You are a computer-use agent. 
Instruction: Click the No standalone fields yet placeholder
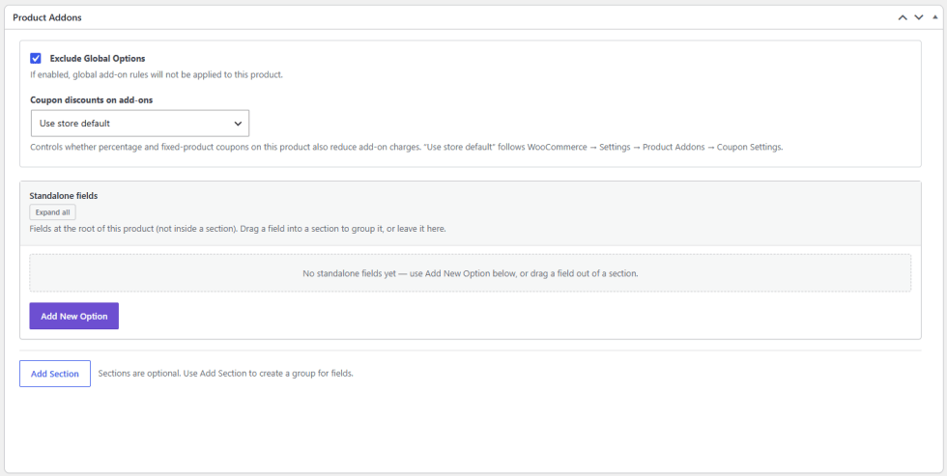pos(471,273)
